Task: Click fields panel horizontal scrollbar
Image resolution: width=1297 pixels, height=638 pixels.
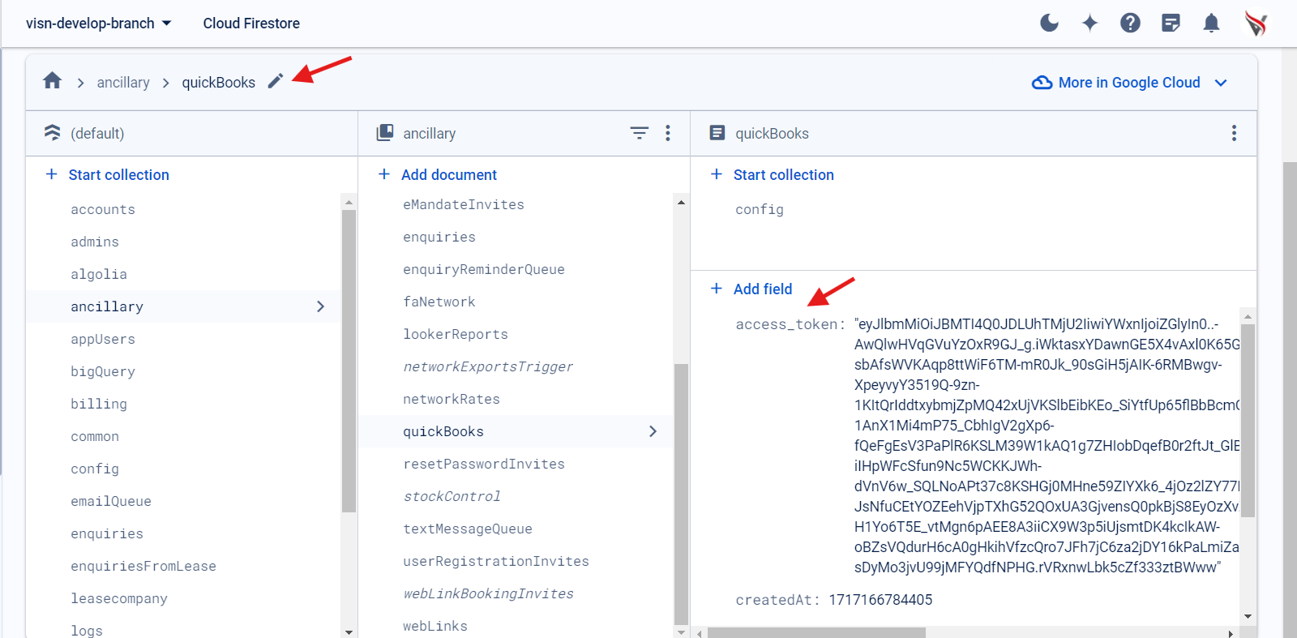Action: [816, 633]
